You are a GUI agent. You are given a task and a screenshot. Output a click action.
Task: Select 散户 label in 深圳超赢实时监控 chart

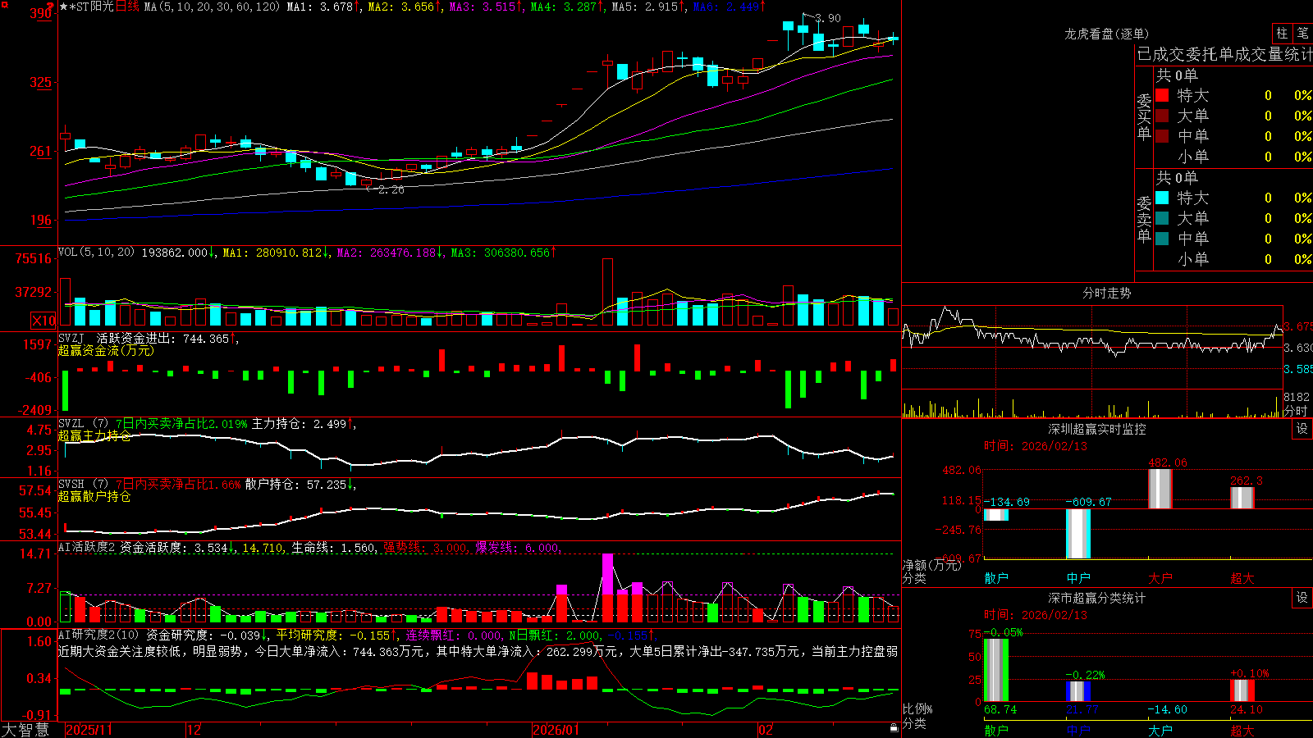996,578
